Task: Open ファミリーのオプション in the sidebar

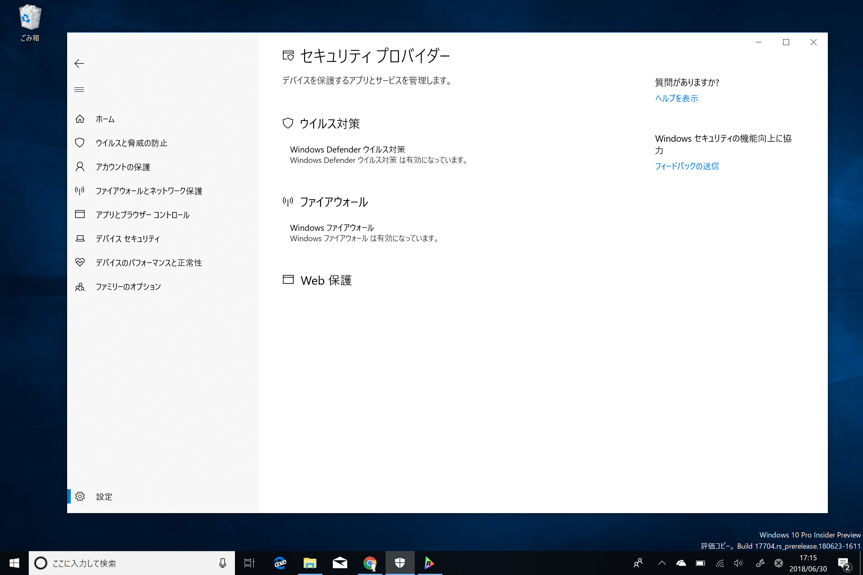Action: [x=128, y=286]
